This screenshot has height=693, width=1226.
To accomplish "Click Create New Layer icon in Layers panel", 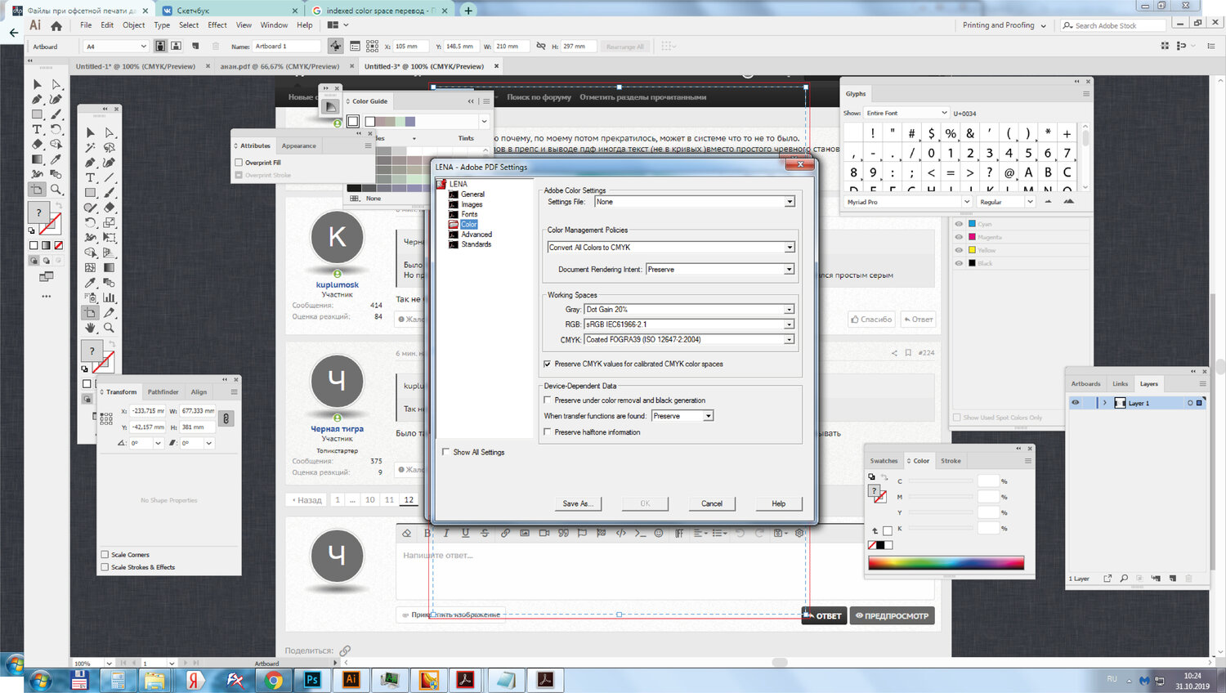I will (1173, 579).
